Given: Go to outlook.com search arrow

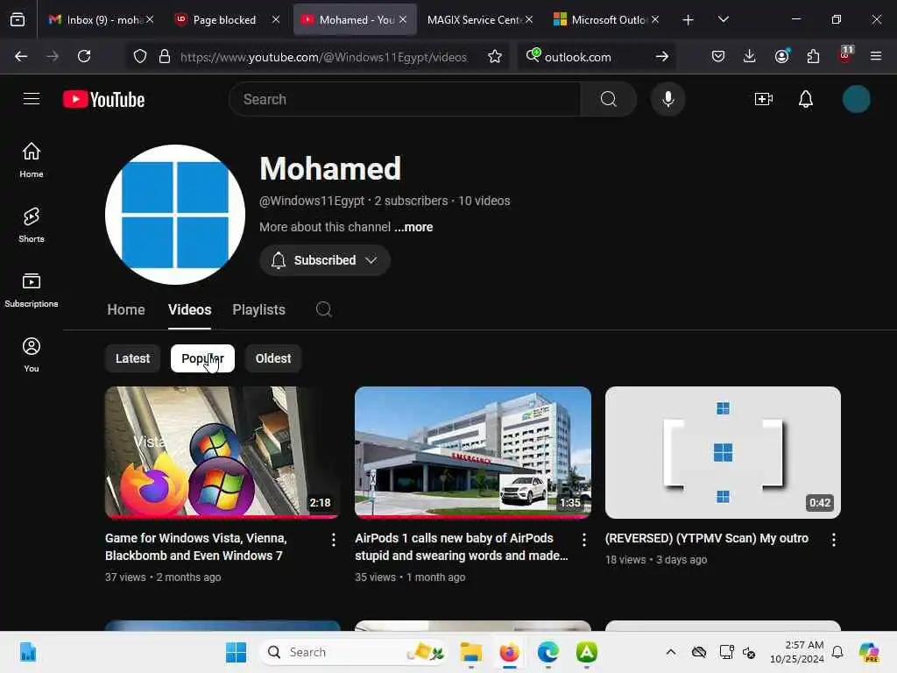Looking at the screenshot, I should [662, 56].
